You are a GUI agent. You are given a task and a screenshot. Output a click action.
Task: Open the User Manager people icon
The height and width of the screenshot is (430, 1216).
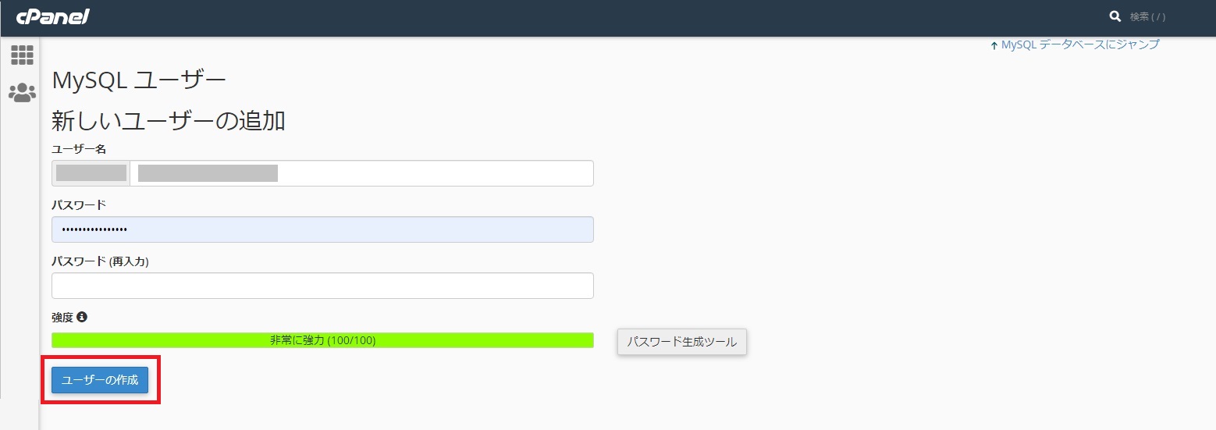pyautogui.click(x=22, y=93)
